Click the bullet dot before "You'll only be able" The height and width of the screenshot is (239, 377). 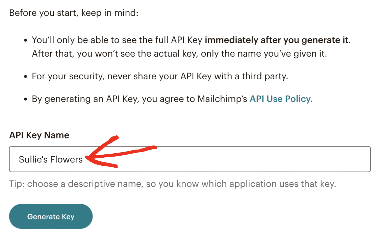point(26,41)
